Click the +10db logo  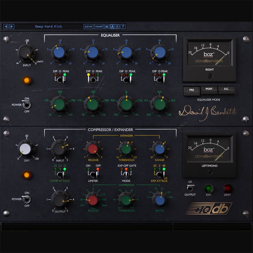(x=209, y=208)
